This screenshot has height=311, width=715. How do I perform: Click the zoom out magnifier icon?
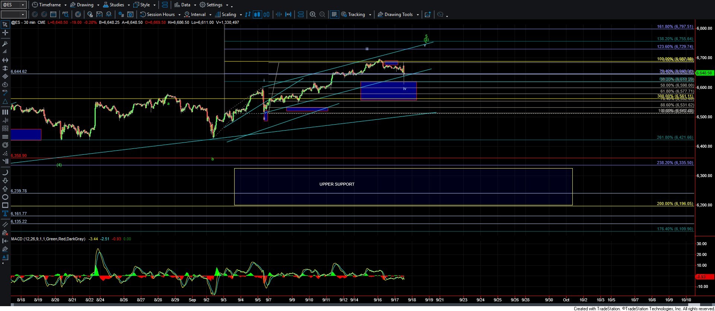(x=322, y=15)
